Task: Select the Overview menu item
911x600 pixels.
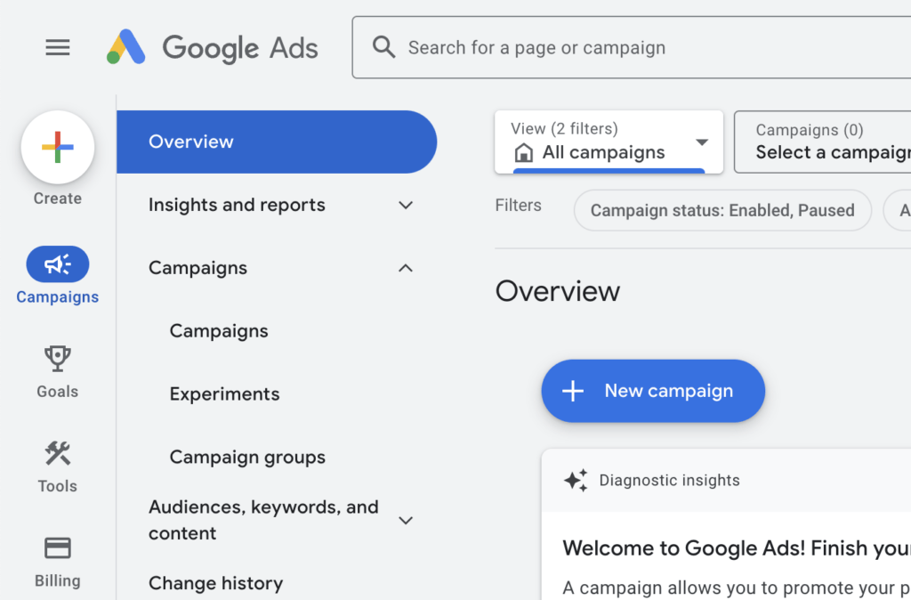Action: pyautogui.click(x=277, y=142)
